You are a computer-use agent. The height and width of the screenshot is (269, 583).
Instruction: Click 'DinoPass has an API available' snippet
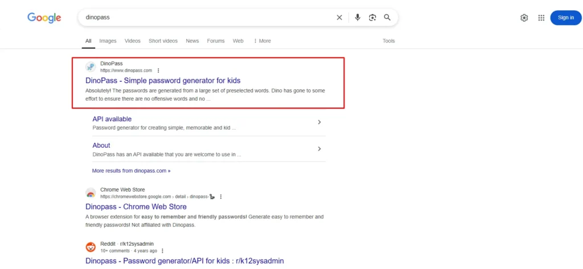pyautogui.click(x=167, y=154)
